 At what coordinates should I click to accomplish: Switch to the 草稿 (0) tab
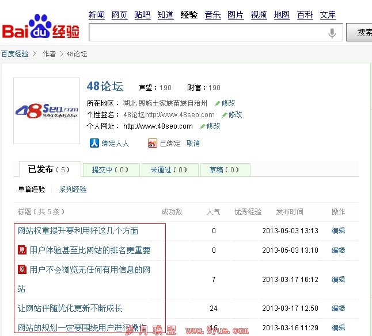coord(224,169)
